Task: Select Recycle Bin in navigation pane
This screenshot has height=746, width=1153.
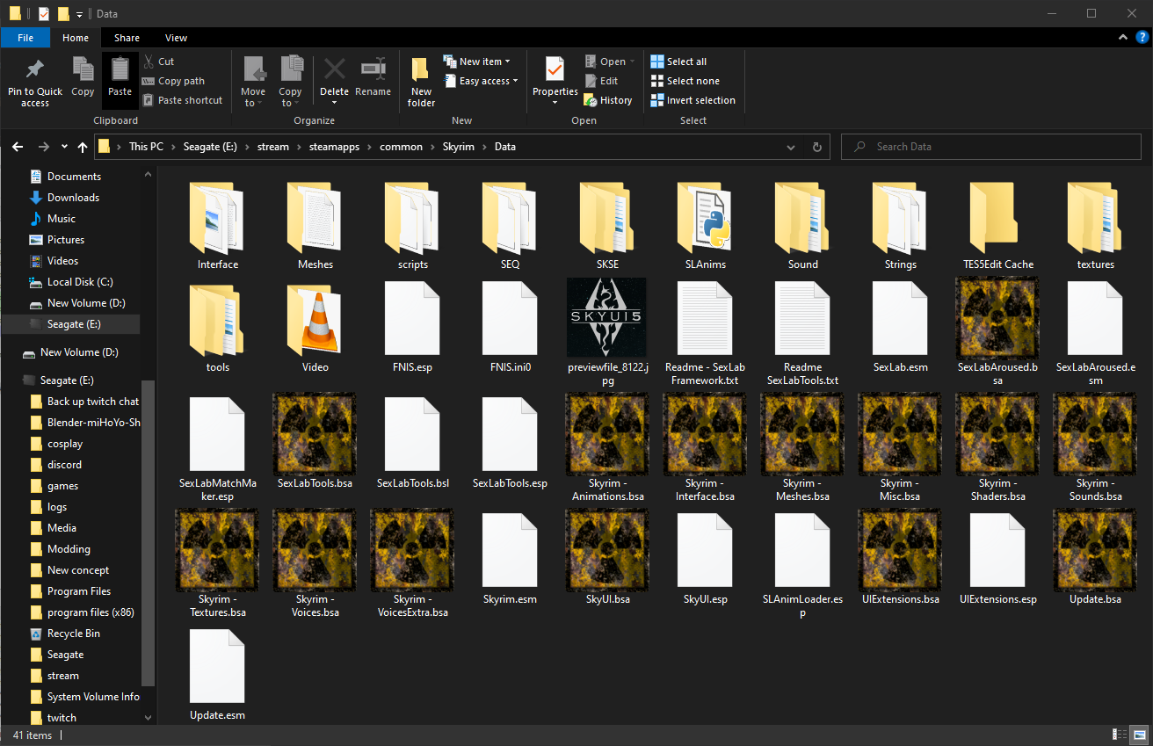Action: (x=74, y=634)
